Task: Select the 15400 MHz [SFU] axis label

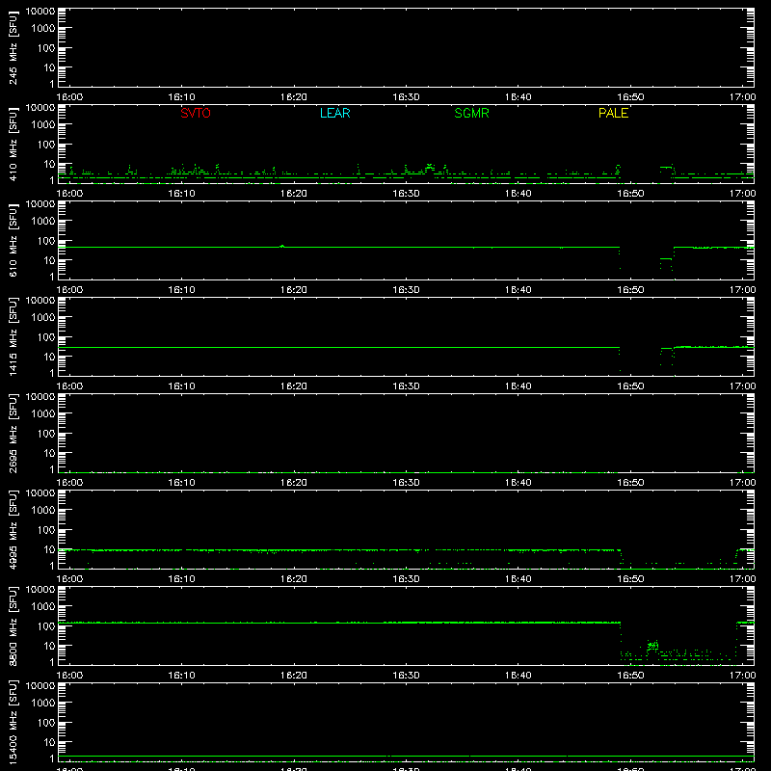Action: 13,722
